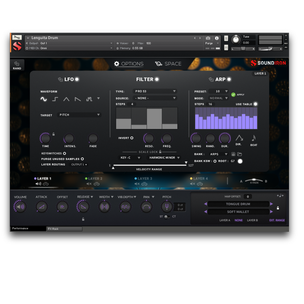This screenshot has height=304, width=304.
Task: Enable PURGE UNUSED SAMPLES option
Action: click(x=82, y=159)
